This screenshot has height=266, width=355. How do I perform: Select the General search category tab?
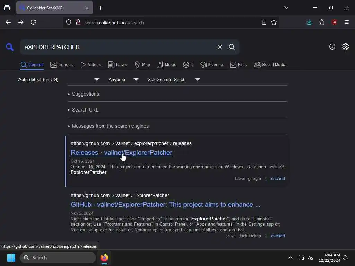pyautogui.click(x=32, y=65)
